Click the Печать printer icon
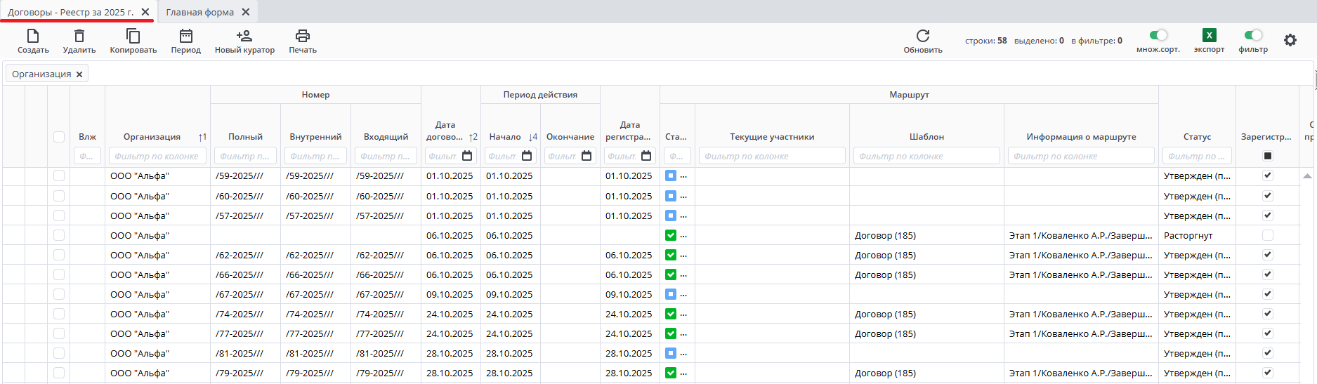 coord(303,37)
